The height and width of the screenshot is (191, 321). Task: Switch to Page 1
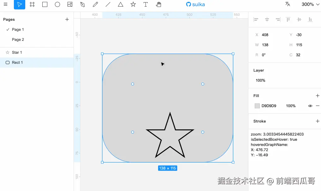[37, 30]
